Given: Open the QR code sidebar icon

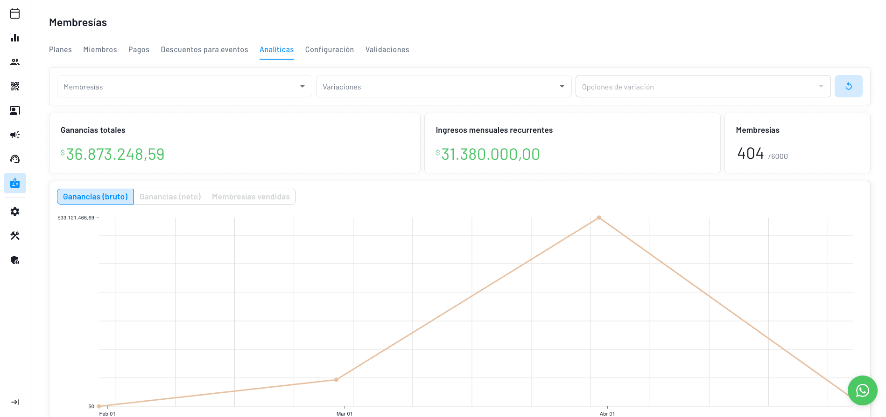Looking at the screenshot, I should 15,86.
